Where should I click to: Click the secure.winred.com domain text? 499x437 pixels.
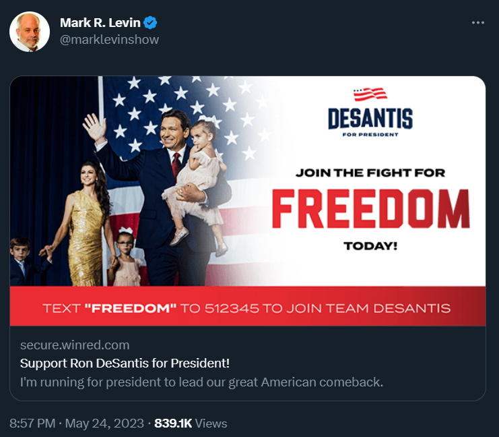[x=75, y=345]
